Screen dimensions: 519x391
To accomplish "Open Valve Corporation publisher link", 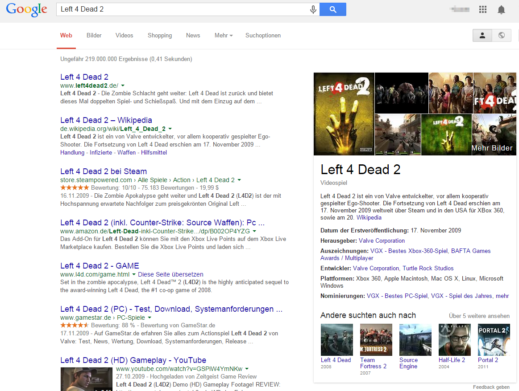I will click(x=382, y=241).
